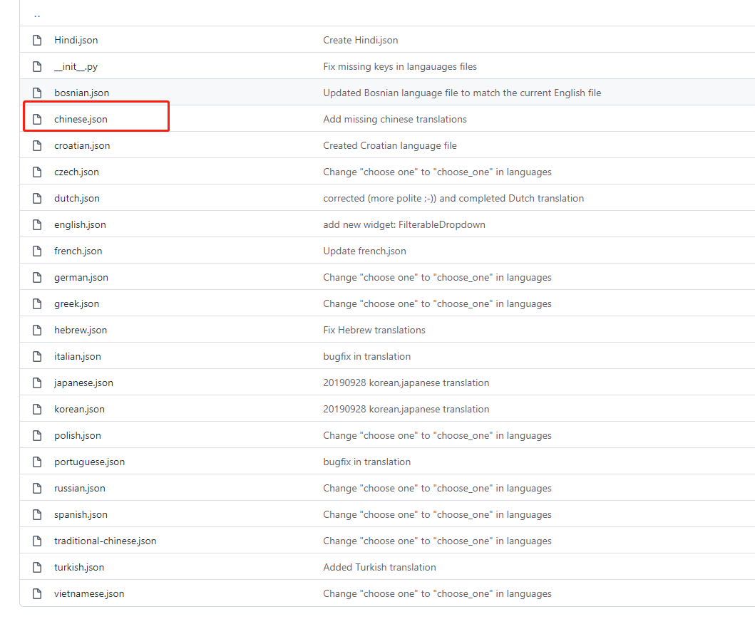Open french.json file name
The image size is (755, 619).
[78, 251]
